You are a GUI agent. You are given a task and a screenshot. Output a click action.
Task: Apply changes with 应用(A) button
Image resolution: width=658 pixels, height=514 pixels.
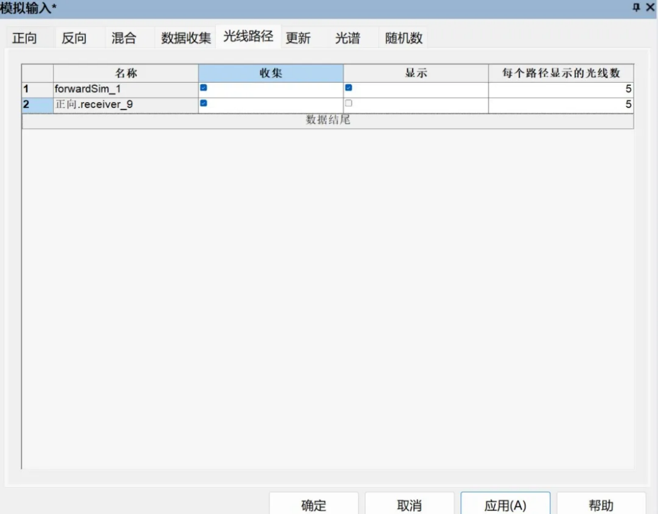pyautogui.click(x=505, y=505)
